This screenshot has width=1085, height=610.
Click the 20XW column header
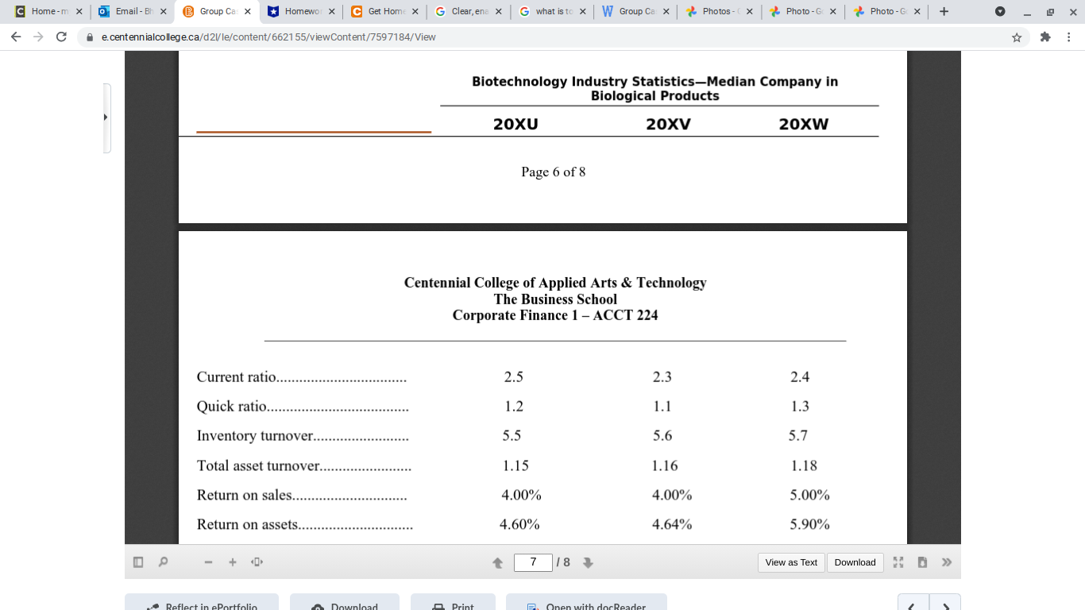click(804, 124)
